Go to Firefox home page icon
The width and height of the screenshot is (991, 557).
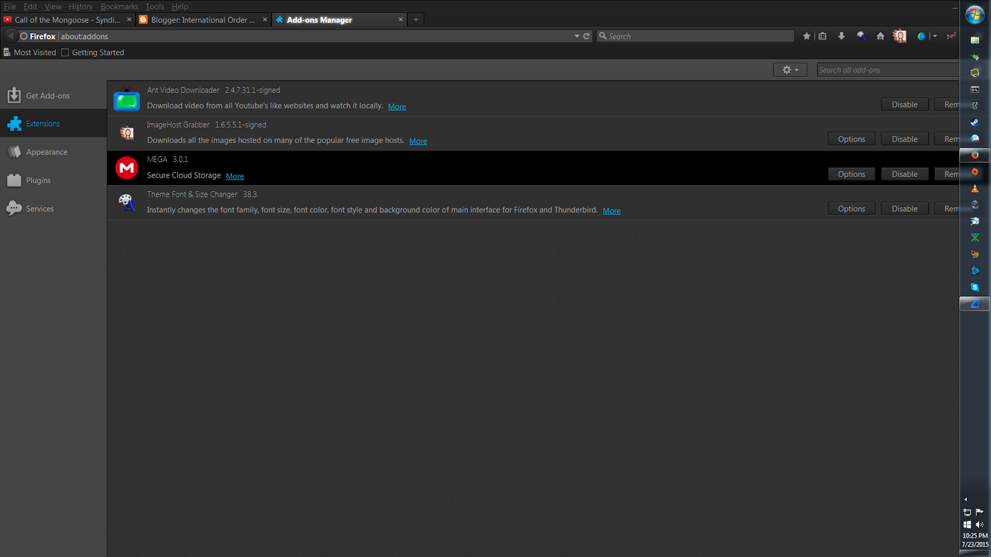[880, 36]
